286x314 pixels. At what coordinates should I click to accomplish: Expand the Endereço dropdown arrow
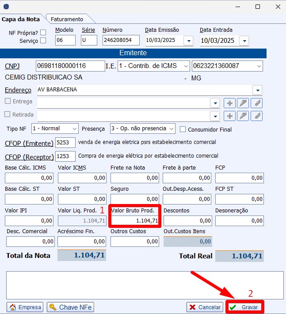tap(257, 90)
